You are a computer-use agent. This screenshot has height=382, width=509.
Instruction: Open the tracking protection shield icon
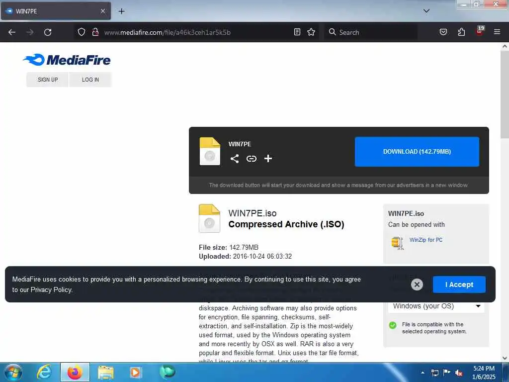tap(82, 32)
